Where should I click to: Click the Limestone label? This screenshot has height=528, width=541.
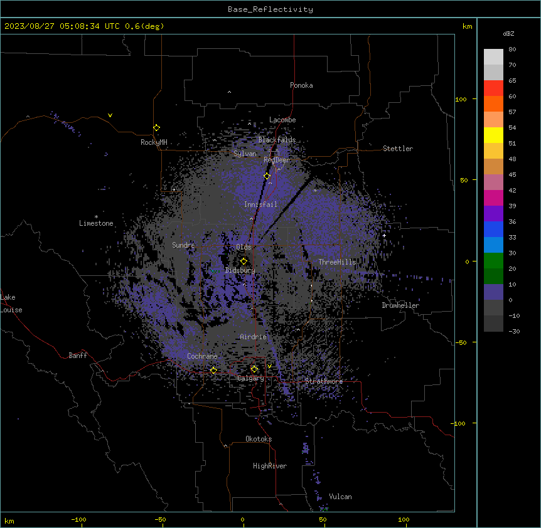pos(96,223)
